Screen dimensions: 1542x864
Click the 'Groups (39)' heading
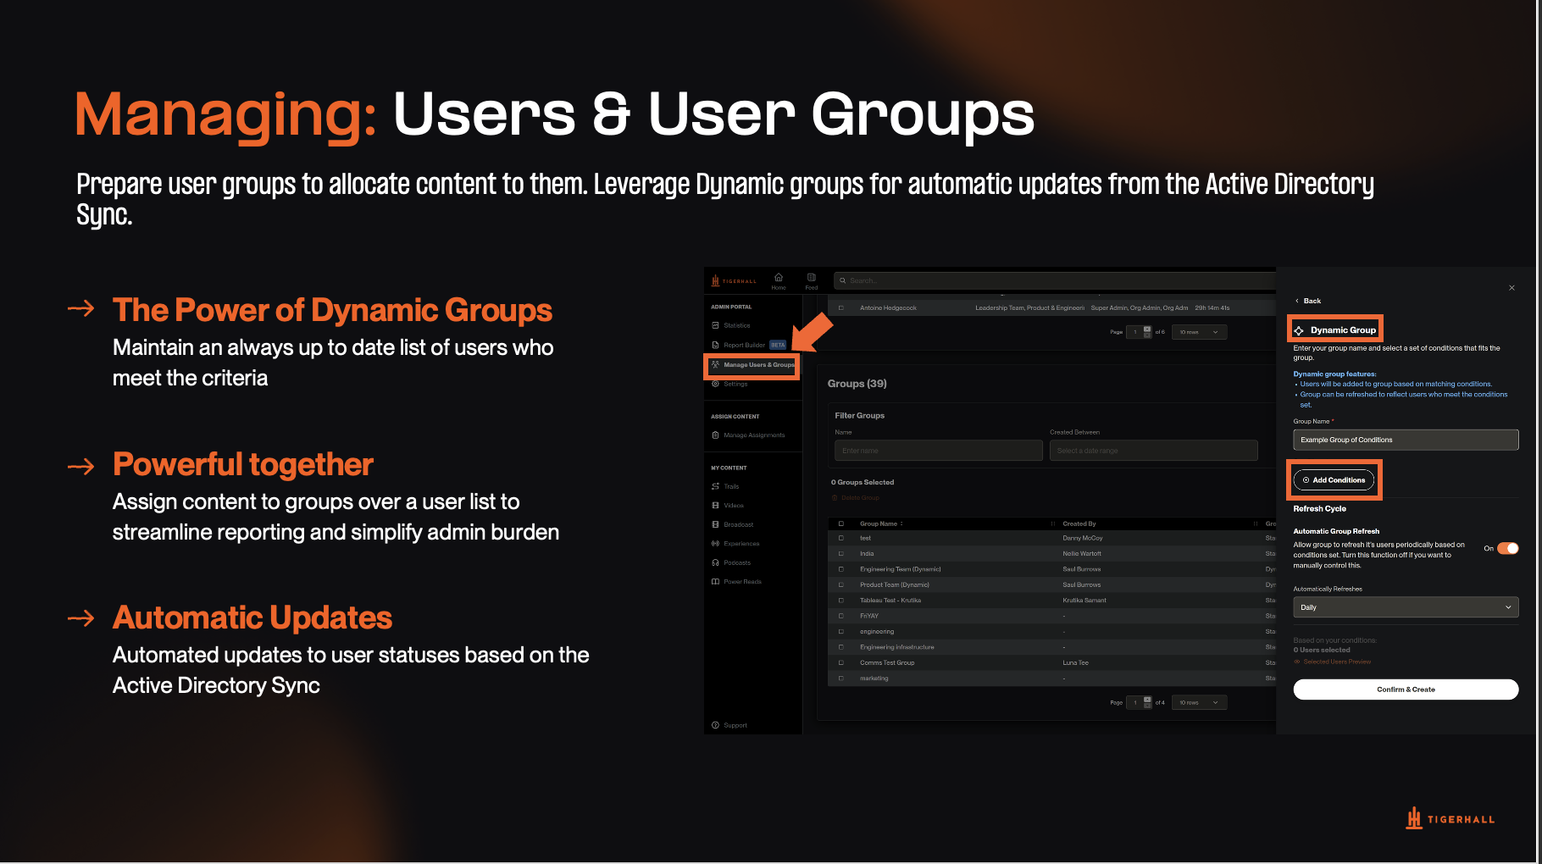click(x=857, y=384)
